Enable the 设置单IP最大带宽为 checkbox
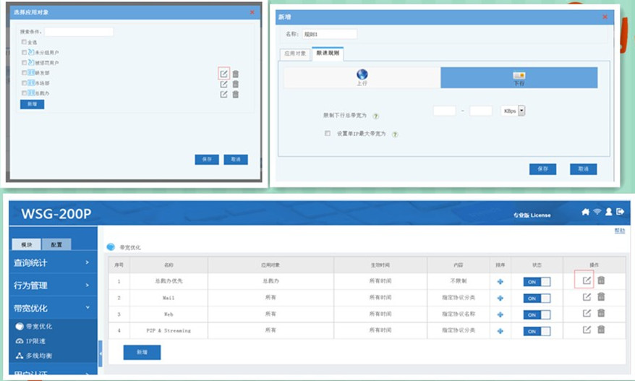Viewport: 635px width, 381px height. tap(328, 133)
